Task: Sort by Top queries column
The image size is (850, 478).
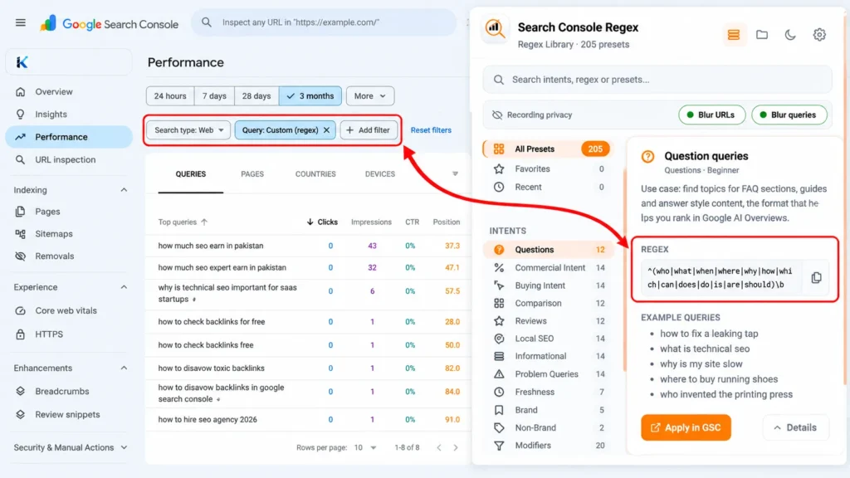Action: [183, 222]
